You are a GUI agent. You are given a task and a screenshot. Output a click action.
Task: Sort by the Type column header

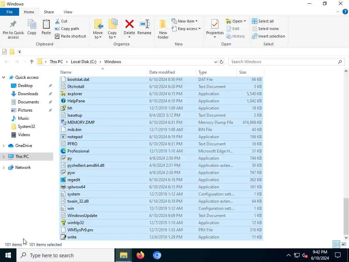tap(216, 72)
